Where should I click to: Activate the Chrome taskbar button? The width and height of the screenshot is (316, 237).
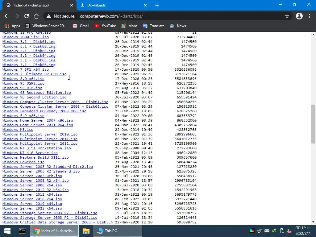(x=54, y=231)
